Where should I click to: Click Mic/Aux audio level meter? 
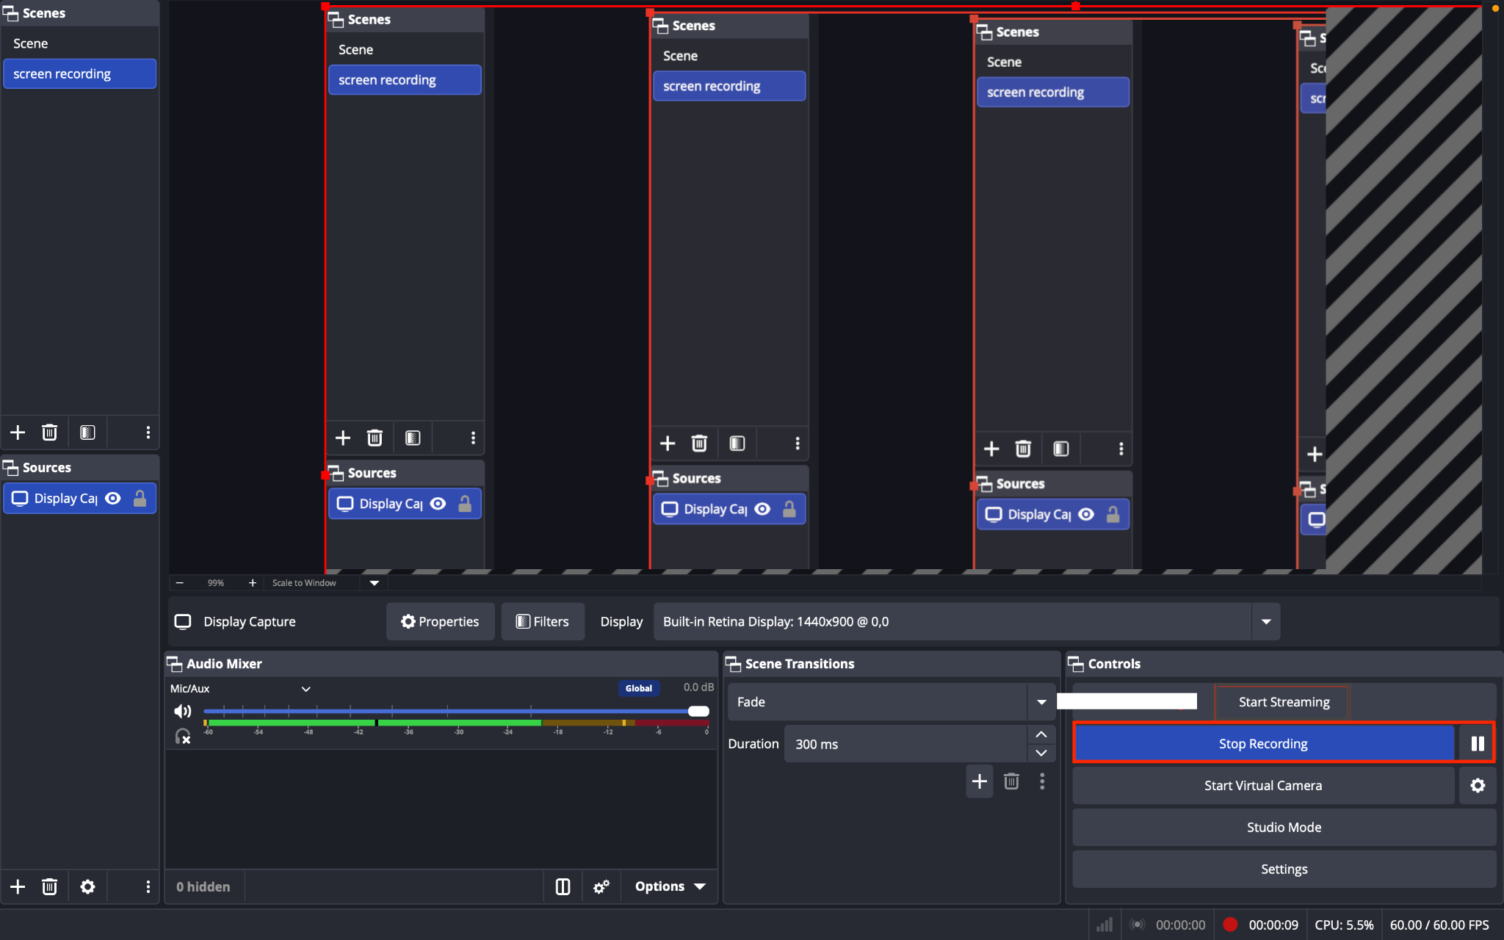[x=456, y=723]
